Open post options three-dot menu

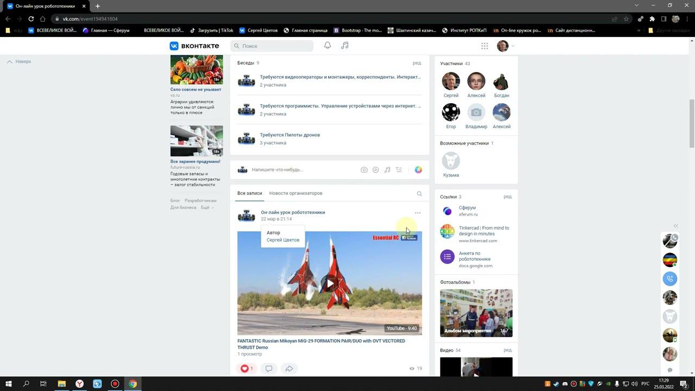tap(418, 213)
